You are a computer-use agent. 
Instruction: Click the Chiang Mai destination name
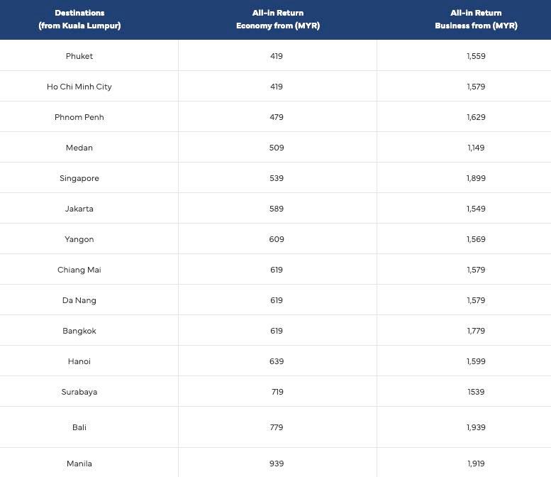79,270
